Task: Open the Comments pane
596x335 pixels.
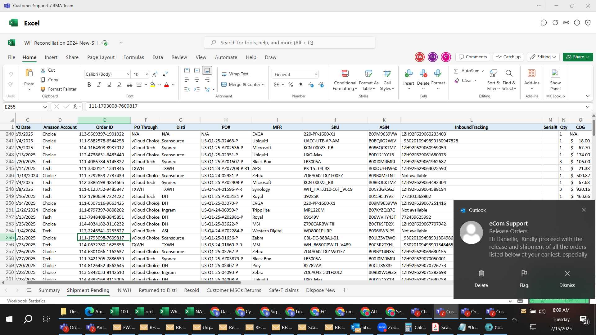Action: click(x=473, y=57)
